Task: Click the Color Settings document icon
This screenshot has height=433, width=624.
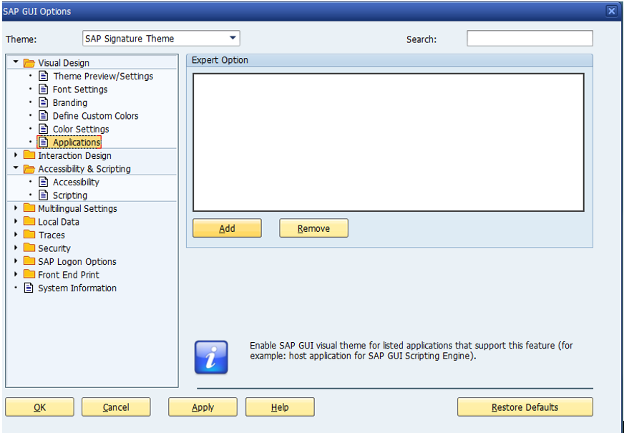Action: click(x=44, y=129)
